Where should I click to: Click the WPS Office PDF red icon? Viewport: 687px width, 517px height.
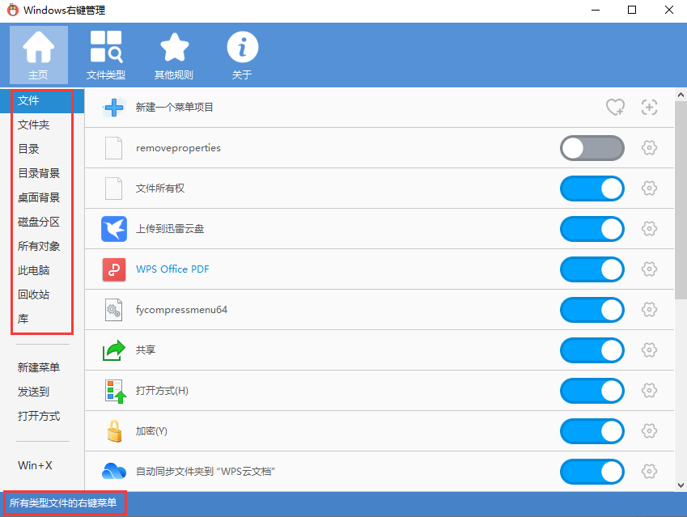coord(114,269)
